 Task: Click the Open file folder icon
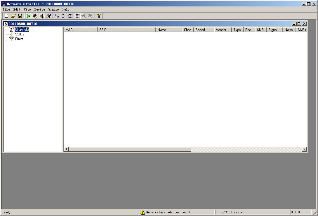[x=13, y=16]
